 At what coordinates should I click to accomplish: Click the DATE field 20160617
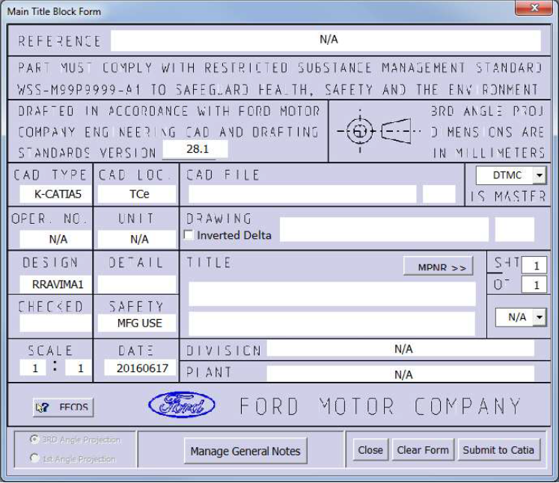pyautogui.click(x=140, y=368)
